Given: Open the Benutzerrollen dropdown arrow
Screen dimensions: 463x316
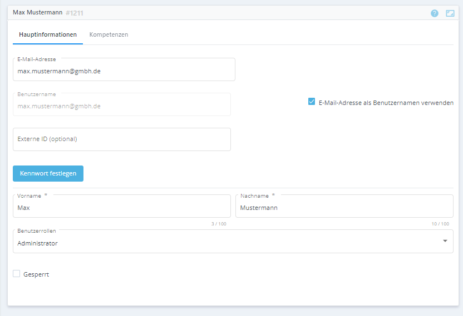Looking at the screenshot, I should click(445, 241).
